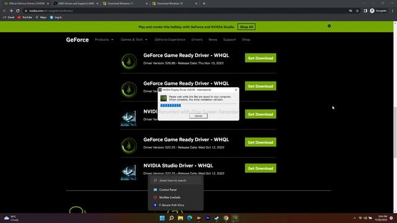Open Gmail bookmark
This screenshot has width=397, height=223.
(x=9, y=17)
